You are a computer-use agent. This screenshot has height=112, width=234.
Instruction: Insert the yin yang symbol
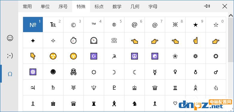155,56
